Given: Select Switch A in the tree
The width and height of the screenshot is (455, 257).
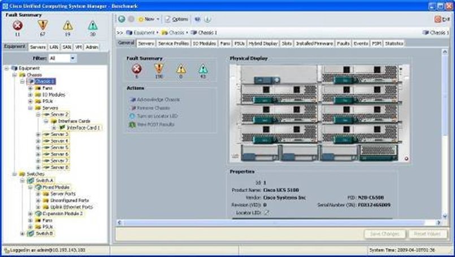Looking at the screenshot, I should 41,180.
